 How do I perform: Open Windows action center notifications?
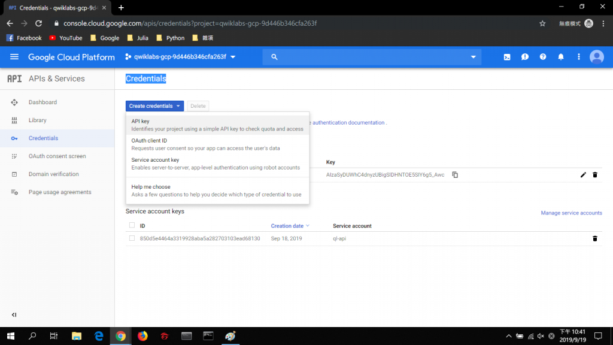point(598,336)
